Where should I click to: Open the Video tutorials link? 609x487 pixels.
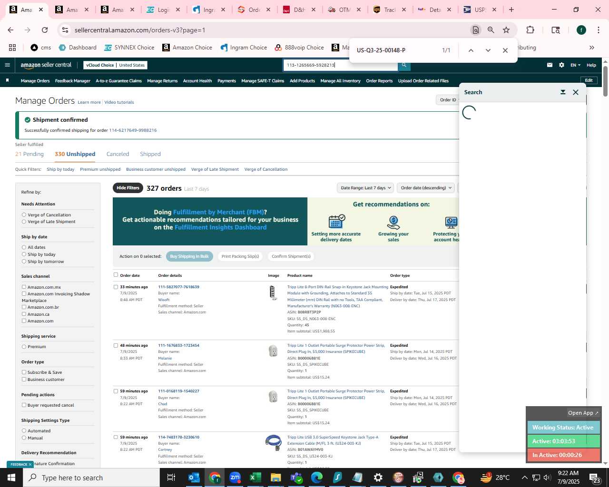click(x=119, y=102)
